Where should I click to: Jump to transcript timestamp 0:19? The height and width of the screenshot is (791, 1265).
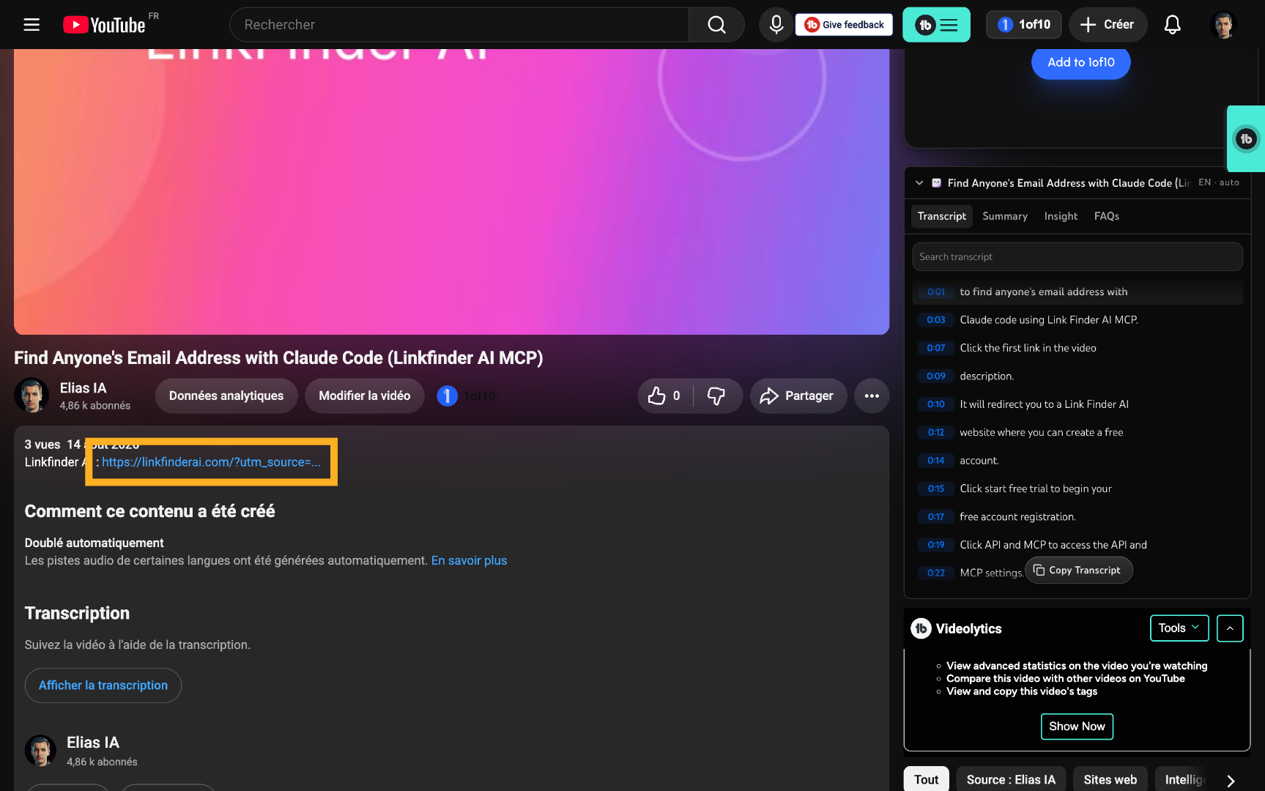coord(936,545)
